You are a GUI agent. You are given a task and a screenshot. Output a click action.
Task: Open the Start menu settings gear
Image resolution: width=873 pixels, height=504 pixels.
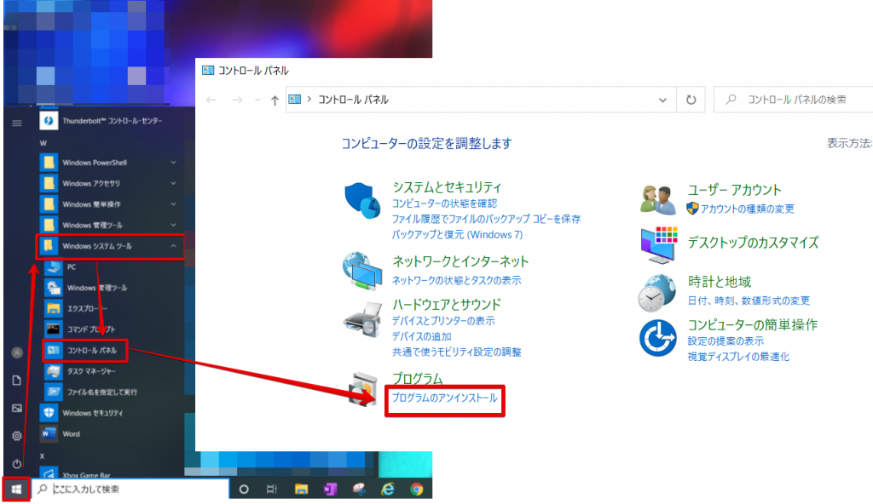coord(17,436)
